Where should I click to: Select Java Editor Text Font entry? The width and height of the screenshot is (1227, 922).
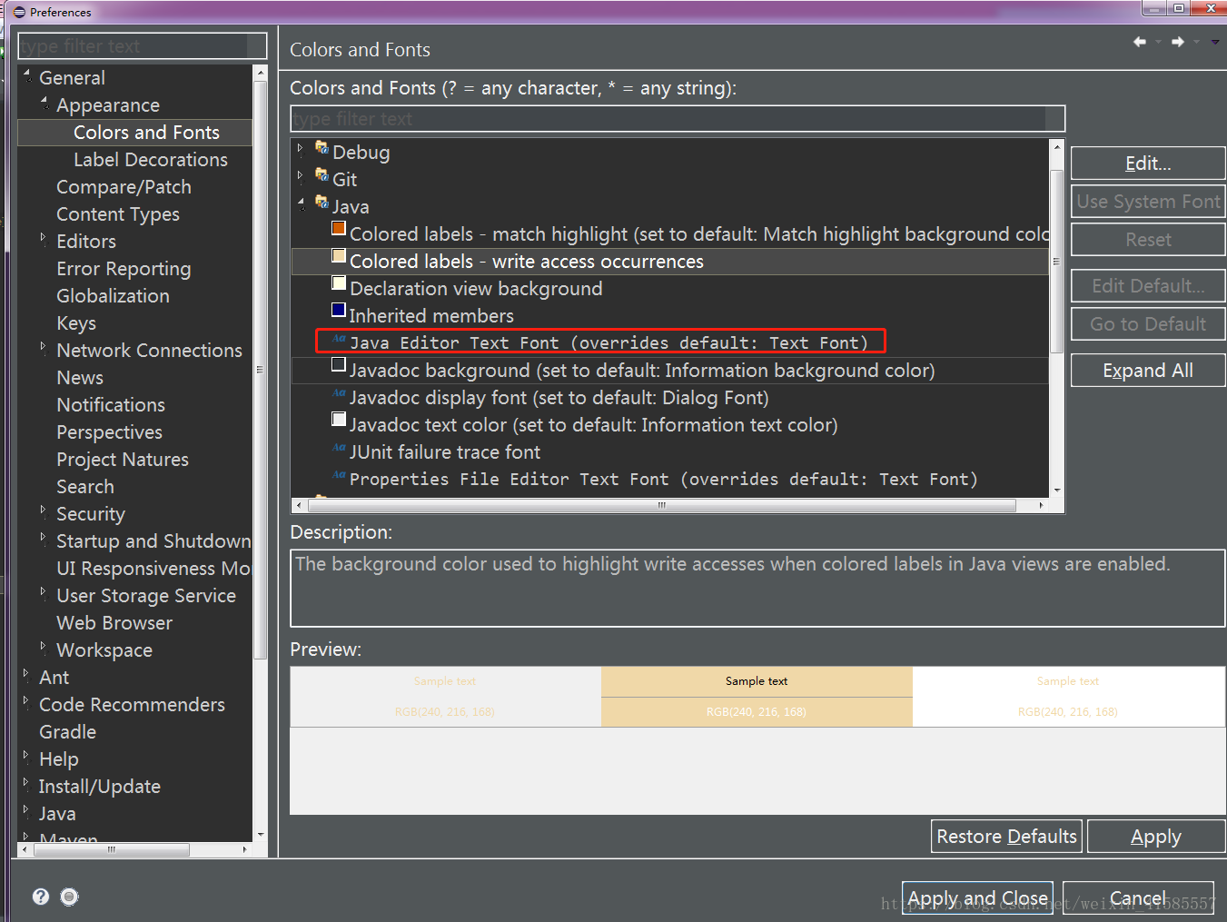tap(609, 342)
